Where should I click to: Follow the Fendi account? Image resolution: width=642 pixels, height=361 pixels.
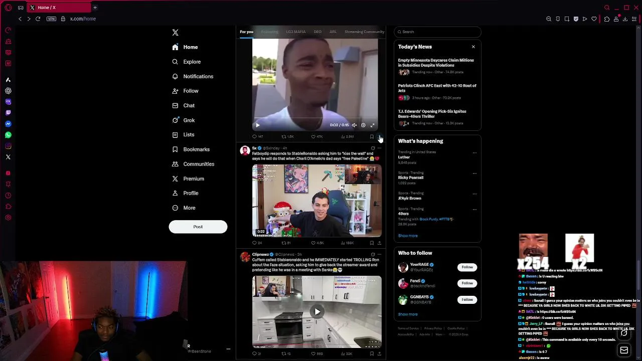click(x=467, y=283)
